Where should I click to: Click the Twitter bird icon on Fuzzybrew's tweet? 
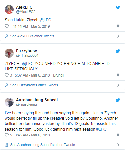pos(118,51)
